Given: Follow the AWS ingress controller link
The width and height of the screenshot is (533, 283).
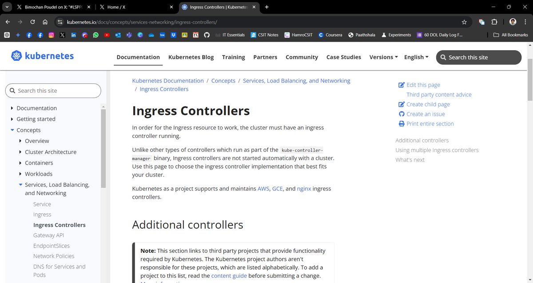Looking at the screenshot, I should pyautogui.click(x=263, y=189).
